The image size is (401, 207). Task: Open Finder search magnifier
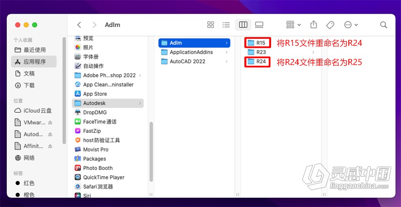point(383,25)
